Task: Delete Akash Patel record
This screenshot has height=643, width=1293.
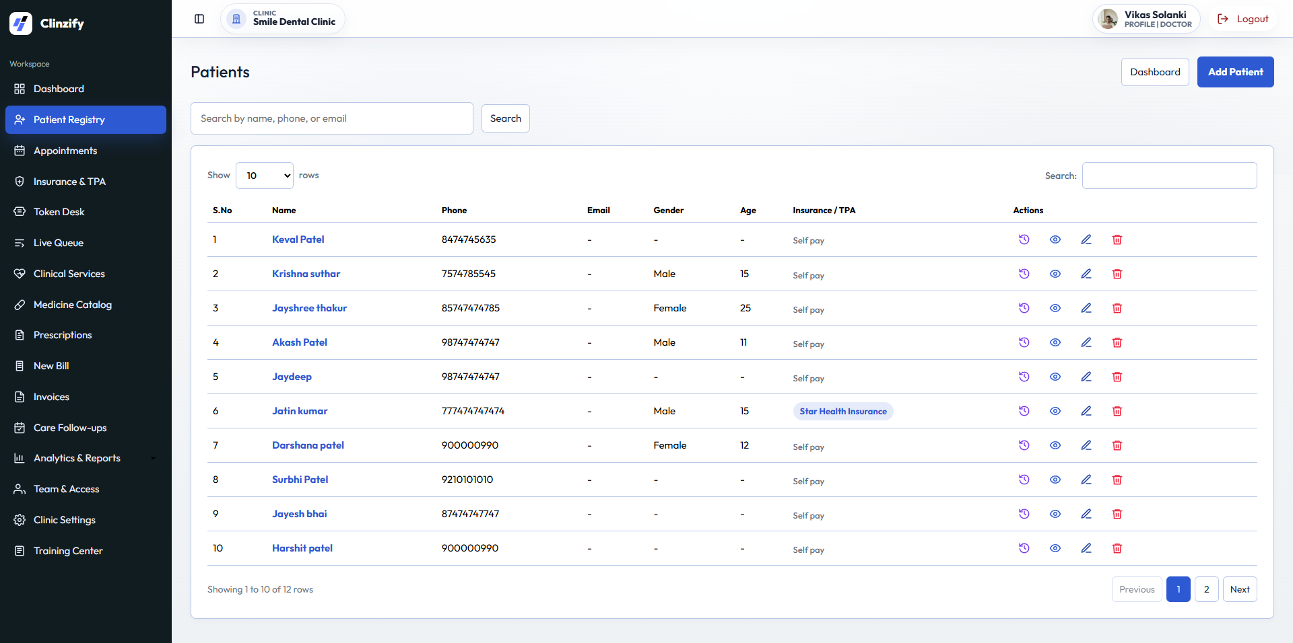Action: coord(1117,342)
